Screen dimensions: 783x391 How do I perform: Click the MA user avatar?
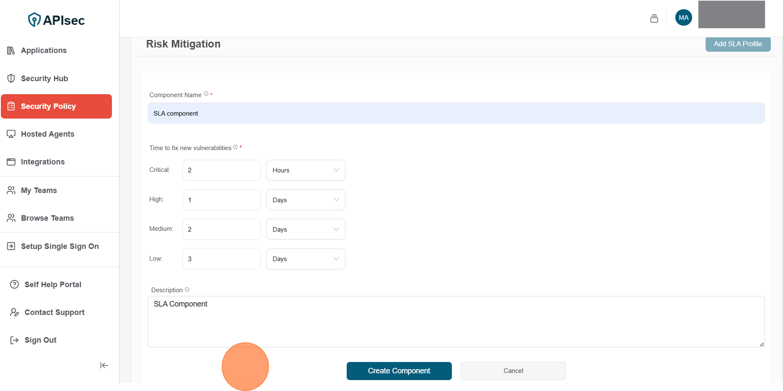(x=683, y=18)
